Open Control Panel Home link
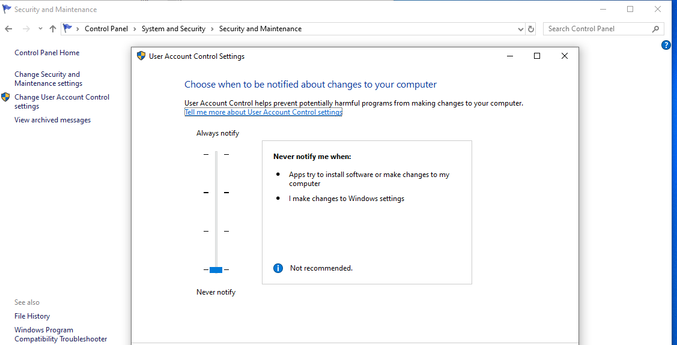Viewport: 677px width, 345px height. coord(47,53)
